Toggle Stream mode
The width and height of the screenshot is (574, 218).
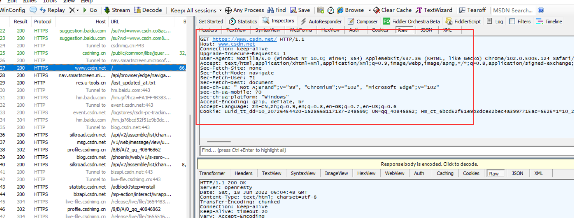117,10
